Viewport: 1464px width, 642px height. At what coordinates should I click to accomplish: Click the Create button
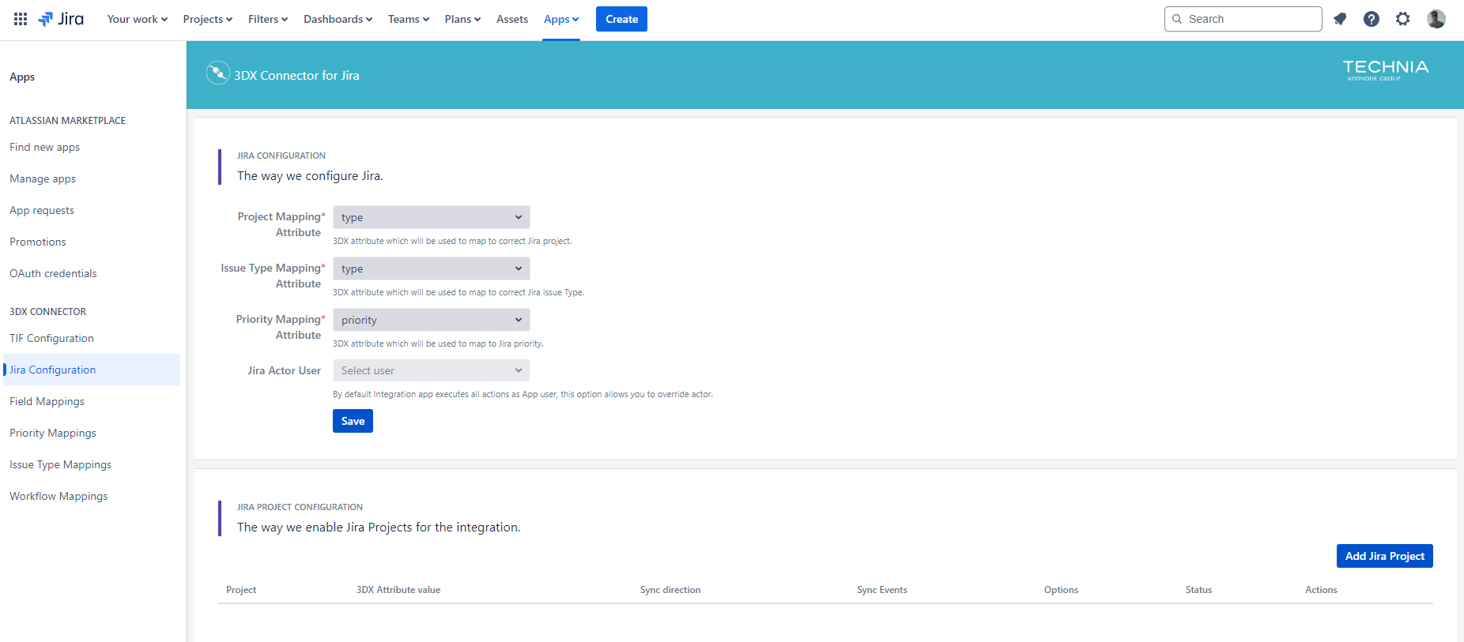pyautogui.click(x=621, y=19)
